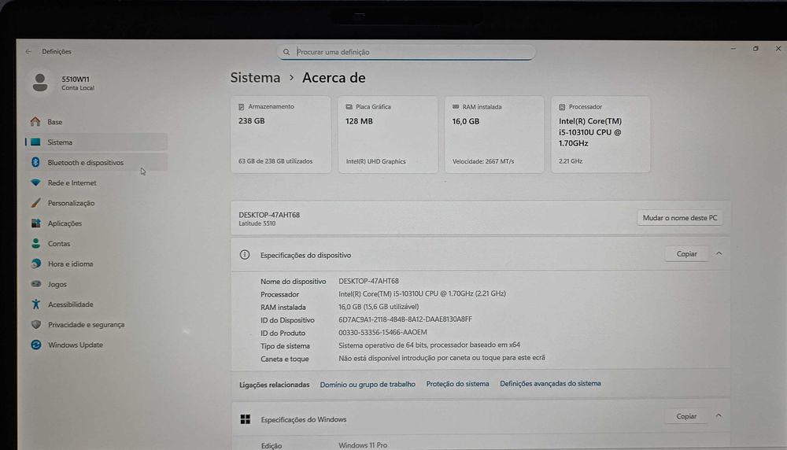Click the RAM value 16,0 GB (15,6 GB utilizável)

[379, 307]
